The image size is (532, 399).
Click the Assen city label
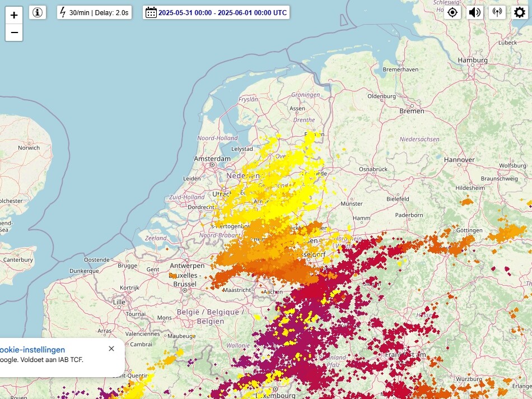point(297,109)
